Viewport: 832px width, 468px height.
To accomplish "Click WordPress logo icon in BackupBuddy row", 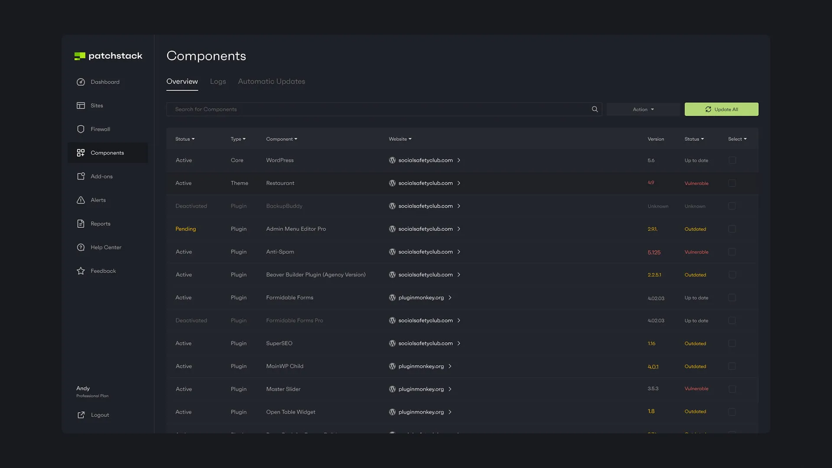I will 392,206.
